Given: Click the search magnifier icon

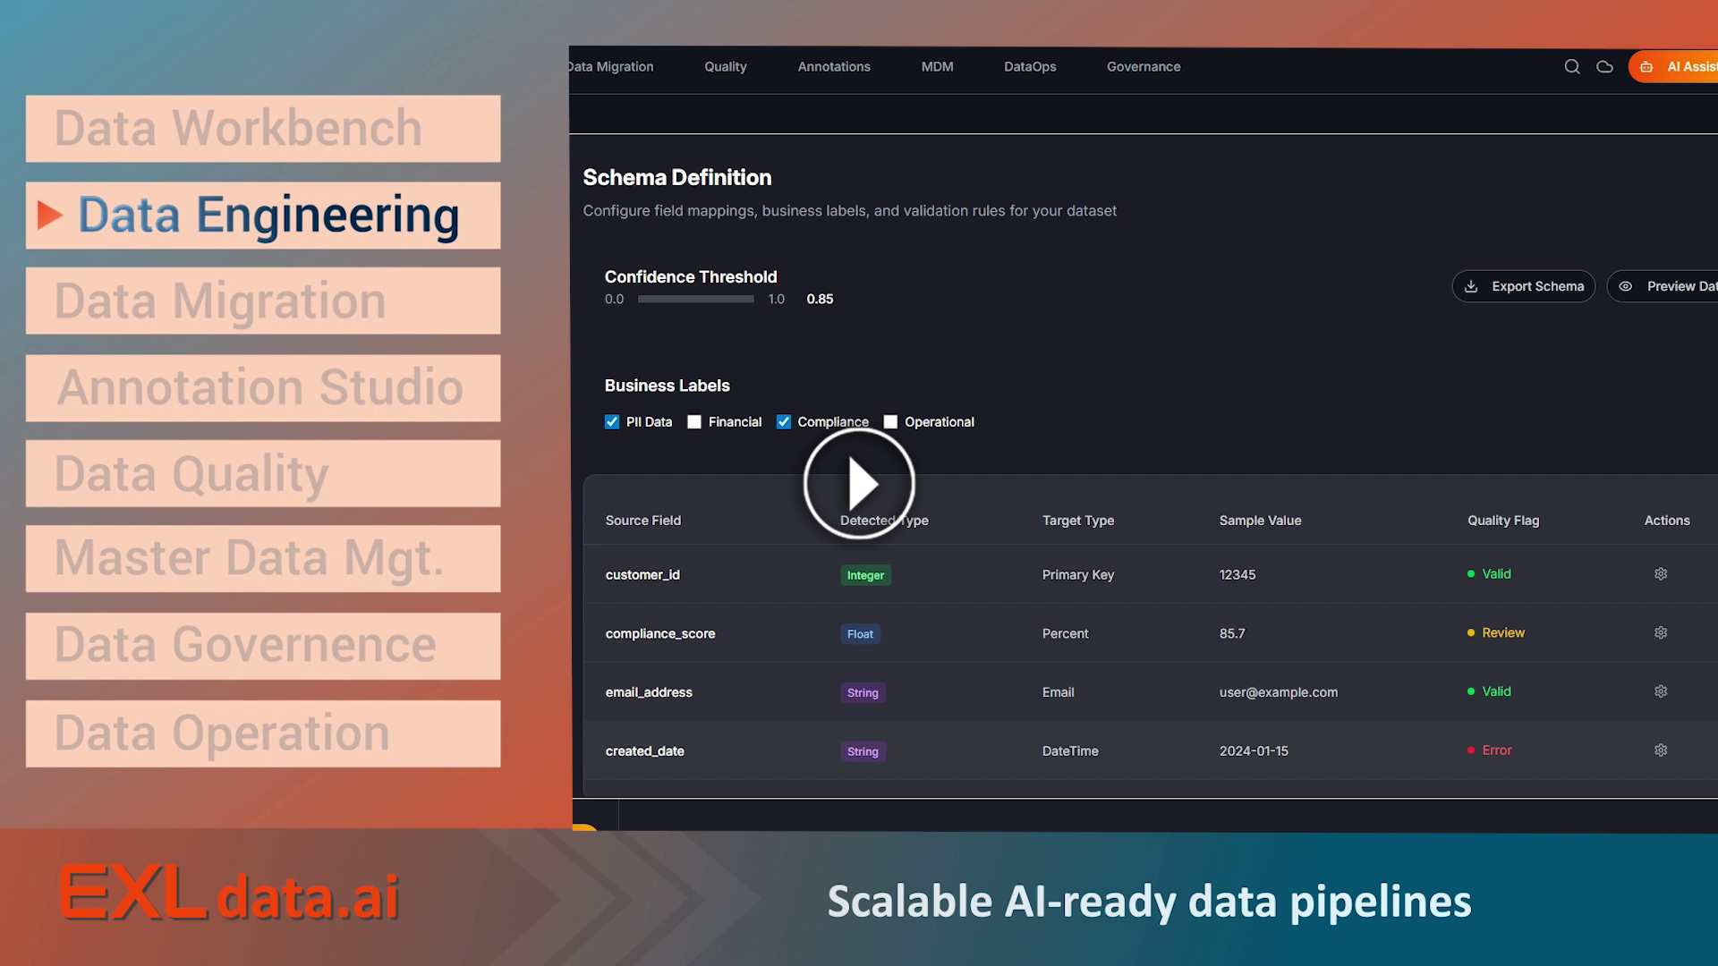Looking at the screenshot, I should [x=1571, y=67].
